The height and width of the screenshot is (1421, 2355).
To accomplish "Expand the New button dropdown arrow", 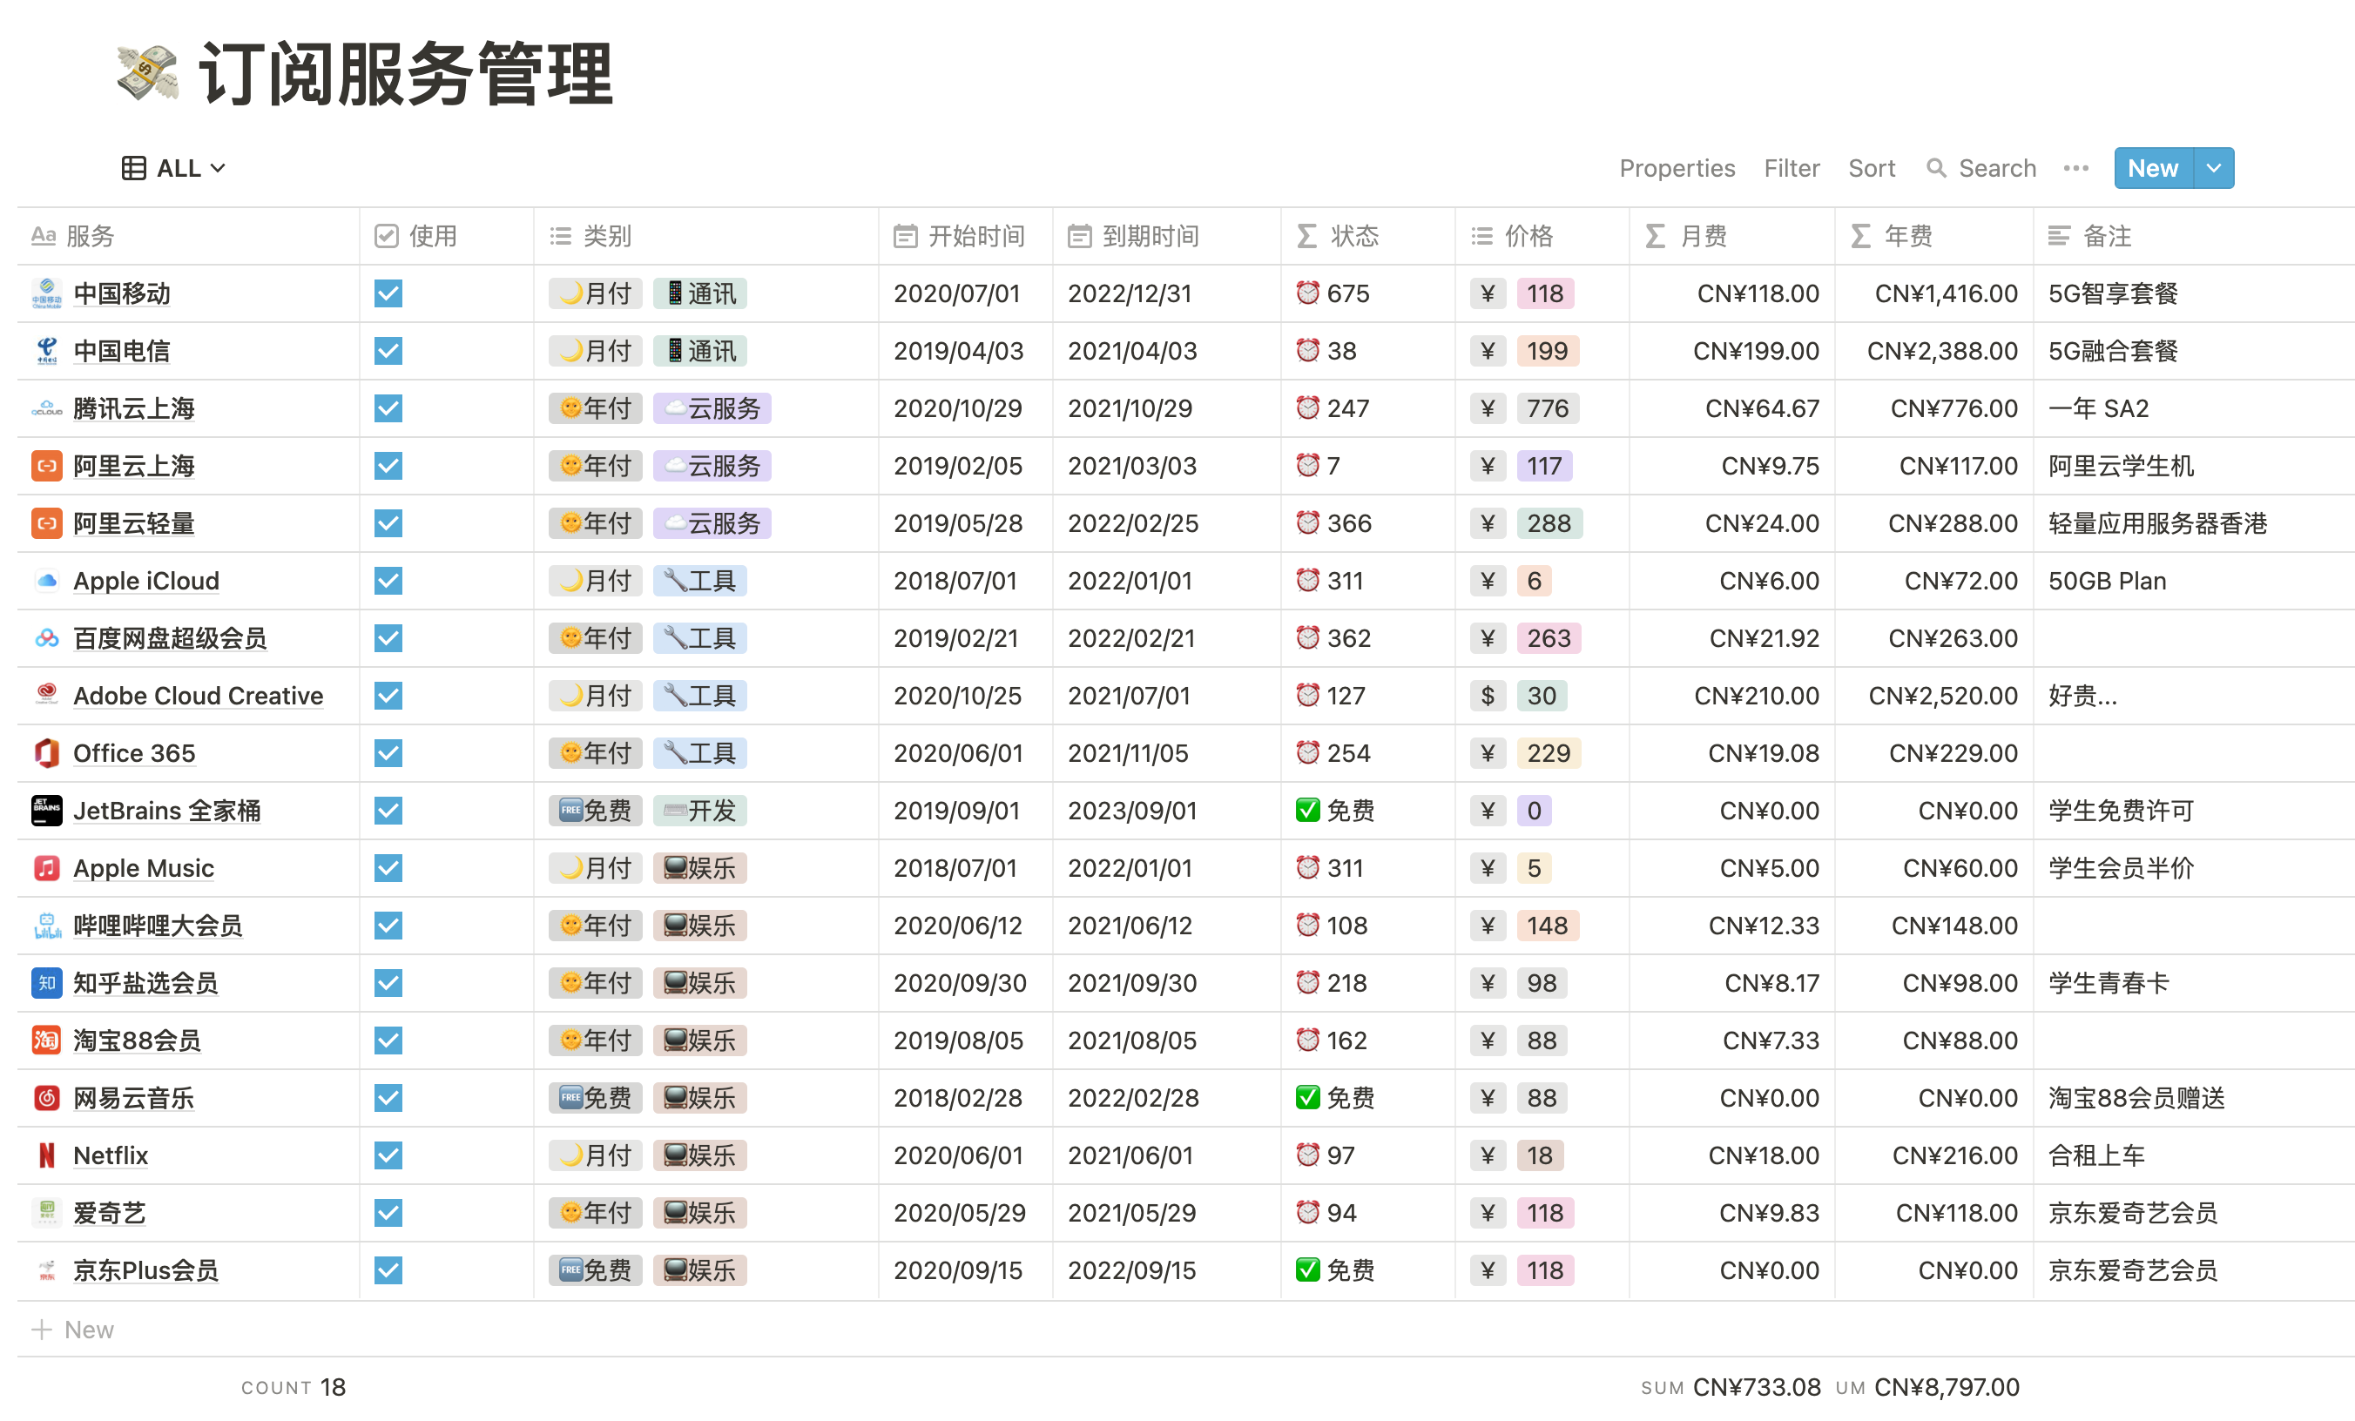I will pos(2214,168).
